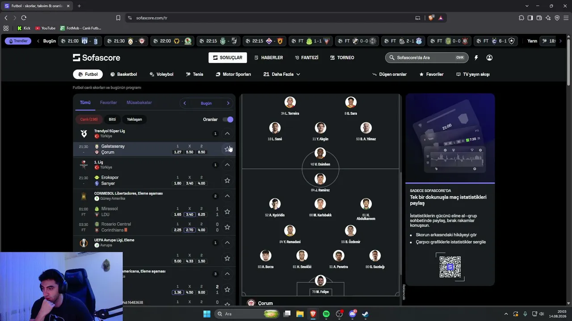Screen dimensions: 572x321
Task: Switch to the Favoriler tab in match list
Action: click(109, 103)
